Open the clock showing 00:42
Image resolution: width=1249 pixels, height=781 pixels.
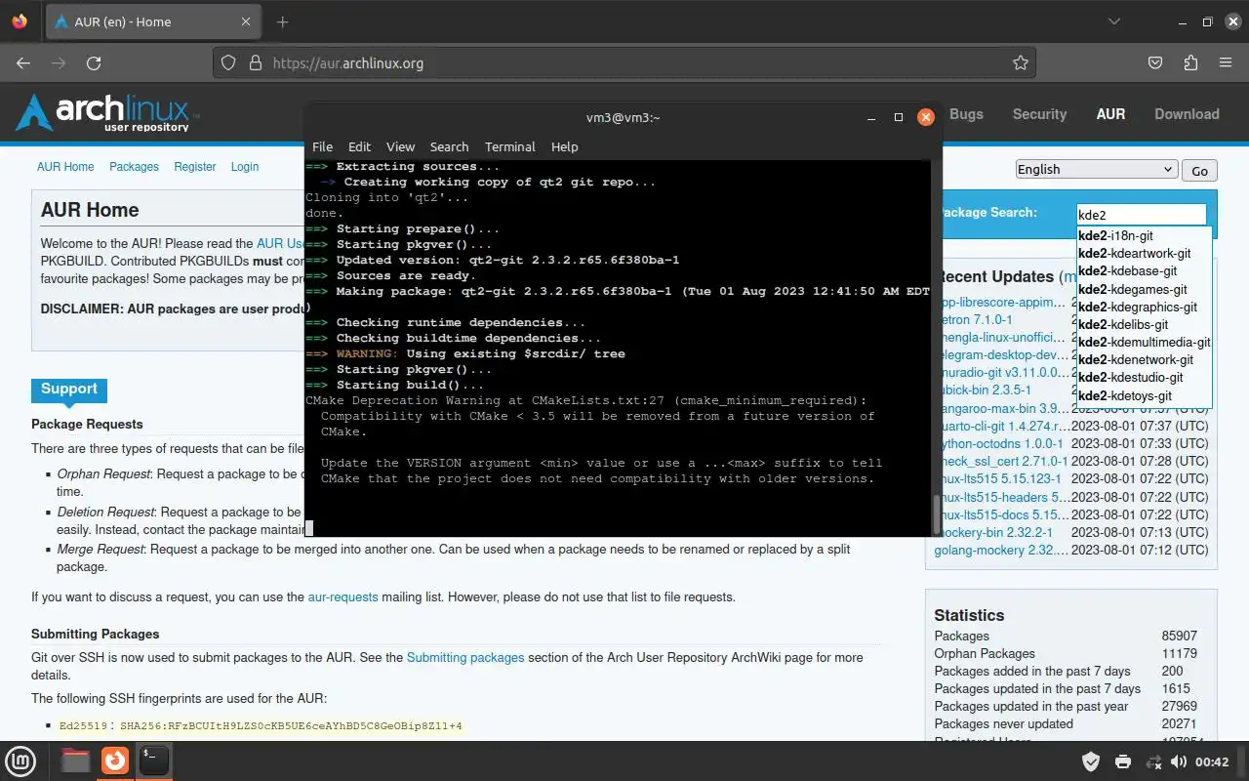(x=1212, y=761)
